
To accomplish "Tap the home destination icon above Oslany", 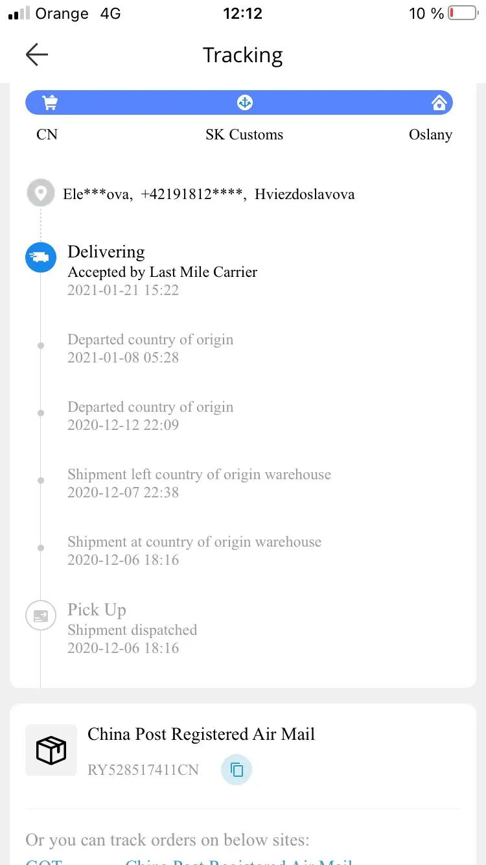I will (x=439, y=102).
